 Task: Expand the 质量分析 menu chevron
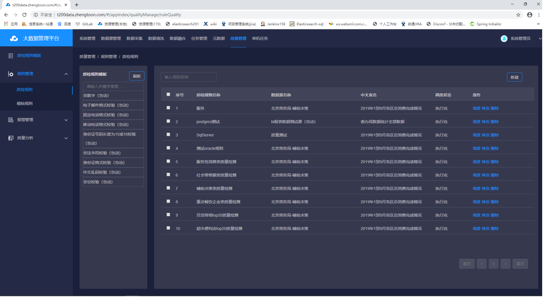click(66, 138)
